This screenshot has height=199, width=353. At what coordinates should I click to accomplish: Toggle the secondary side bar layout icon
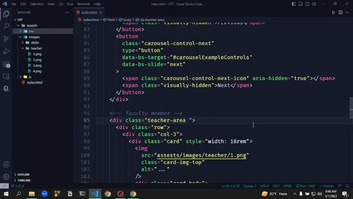coord(307,4)
